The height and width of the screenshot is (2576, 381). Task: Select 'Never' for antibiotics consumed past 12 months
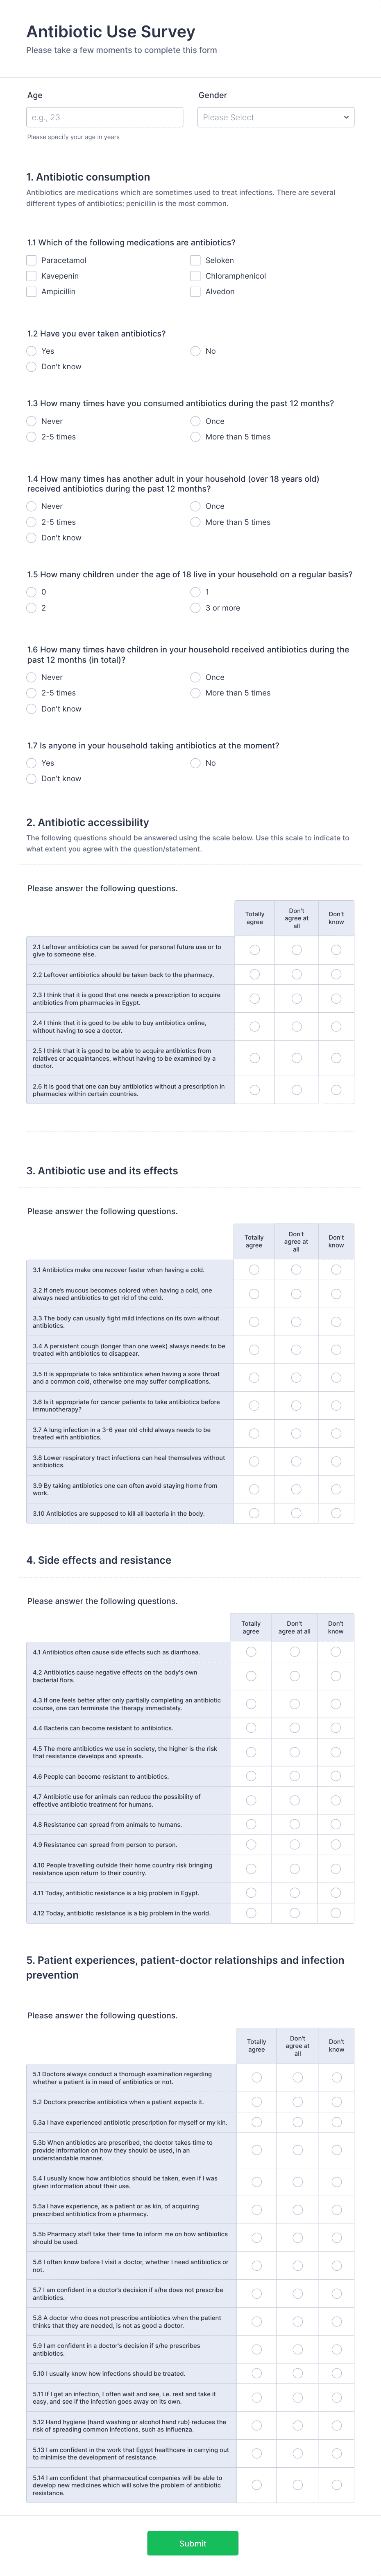[x=31, y=421]
